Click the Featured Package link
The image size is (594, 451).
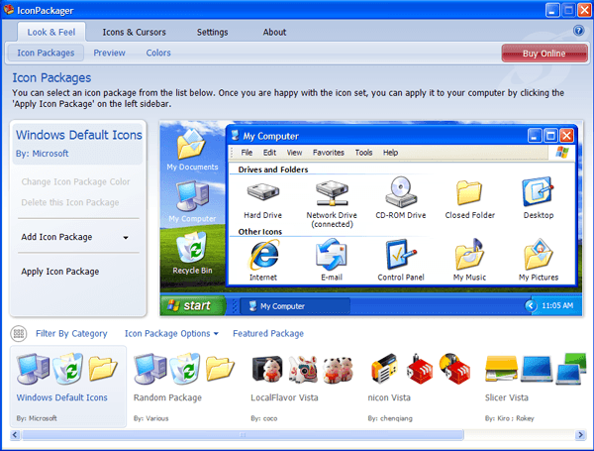pos(268,333)
